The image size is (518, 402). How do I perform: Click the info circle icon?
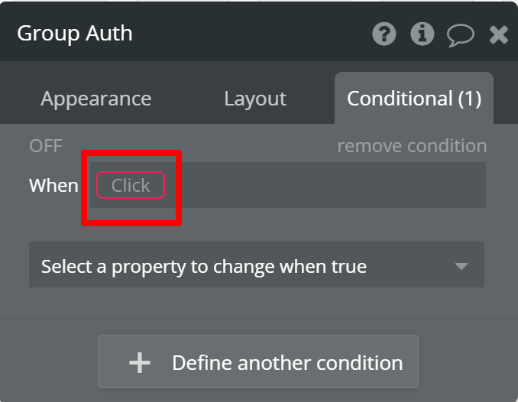pos(422,34)
